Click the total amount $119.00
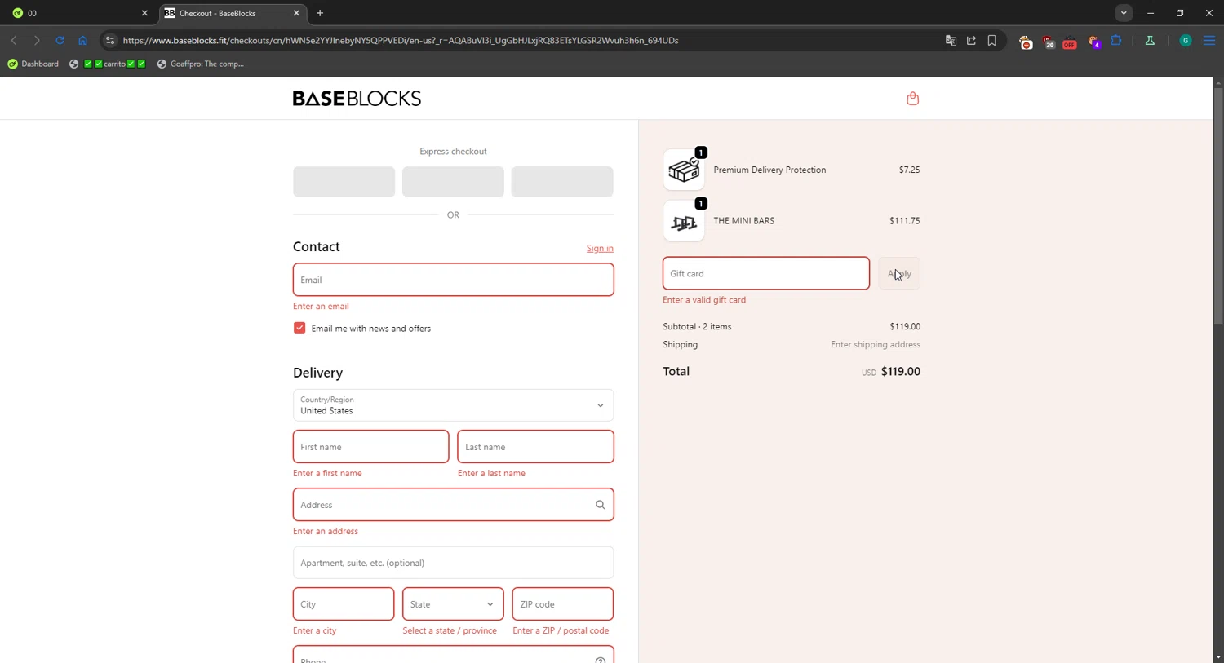Screen dimensions: 1224x663 [901, 372]
